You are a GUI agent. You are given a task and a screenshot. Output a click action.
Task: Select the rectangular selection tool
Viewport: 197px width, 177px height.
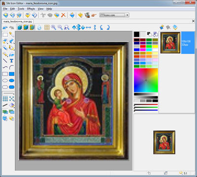(5, 34)
